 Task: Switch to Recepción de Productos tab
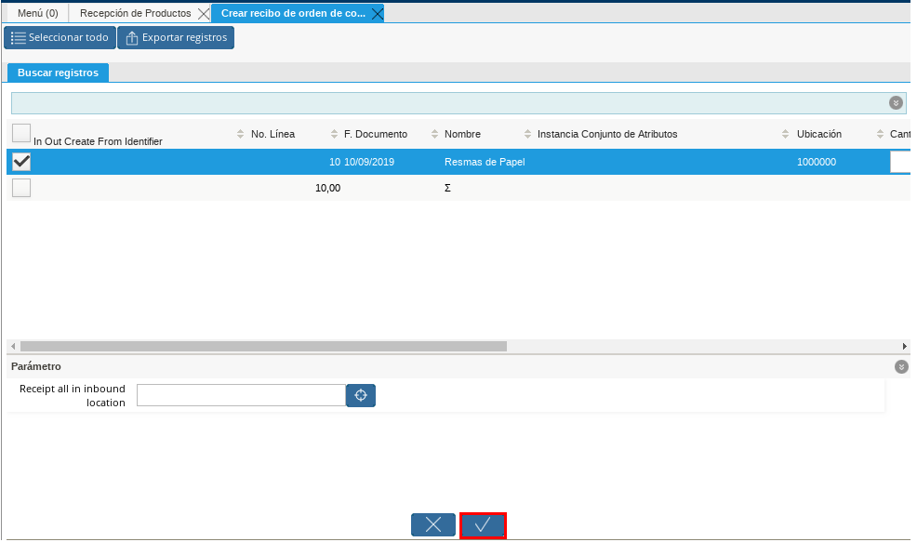(135, 13)
